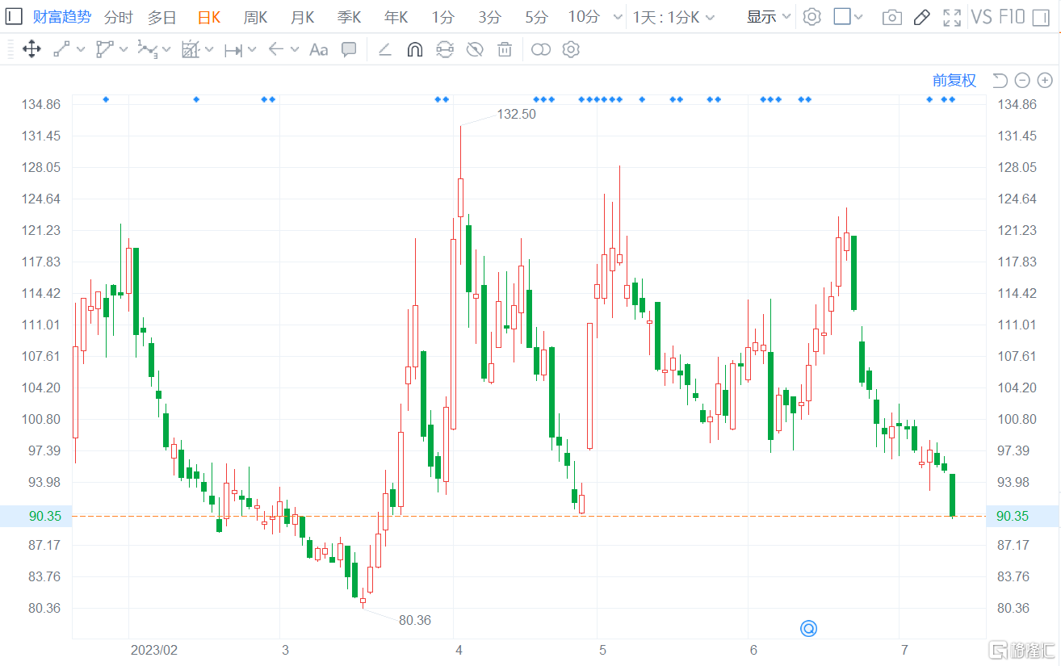Enable the magnet snap tool
1061x666 pixels.
coord(413,49)
